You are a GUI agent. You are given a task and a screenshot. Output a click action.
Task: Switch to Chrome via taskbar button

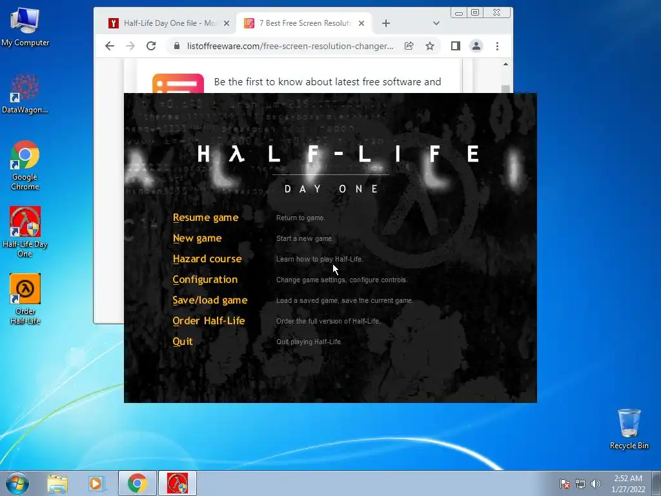pos(137,483)
